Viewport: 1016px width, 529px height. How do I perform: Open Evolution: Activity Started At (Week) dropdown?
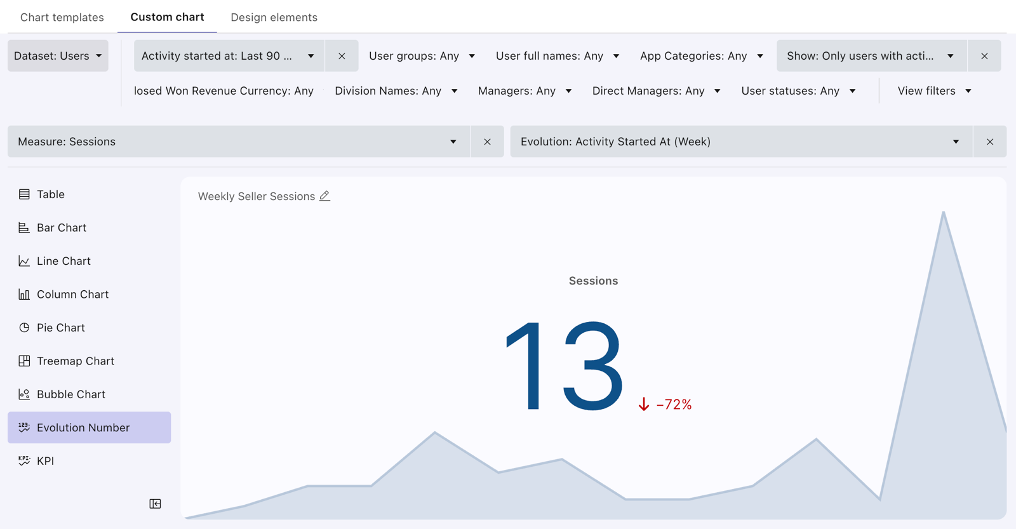[742, 142]
